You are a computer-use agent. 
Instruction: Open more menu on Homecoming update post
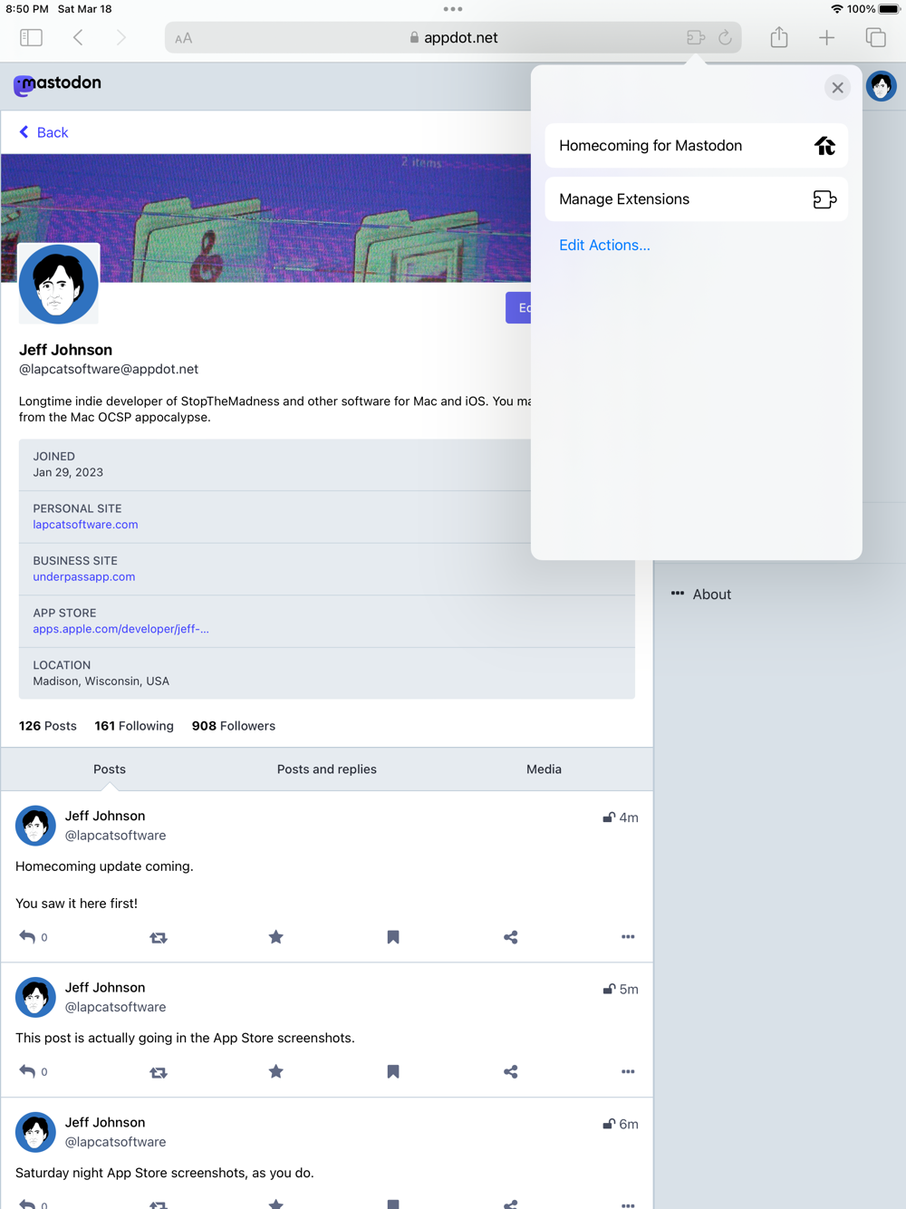pyautogui.click(x=628, y=937)
